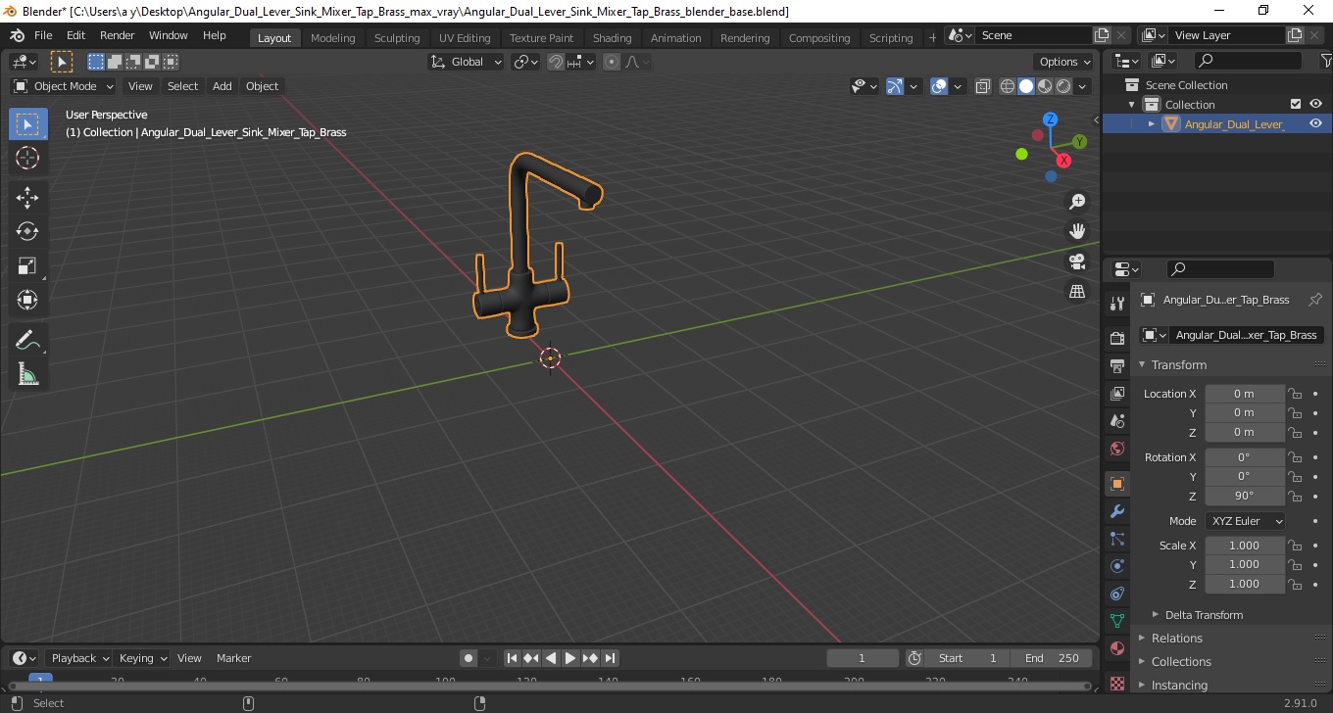Screen dimensions: 1333x713
Task: Open Keying dropdown in timeline
Action: 142,658
